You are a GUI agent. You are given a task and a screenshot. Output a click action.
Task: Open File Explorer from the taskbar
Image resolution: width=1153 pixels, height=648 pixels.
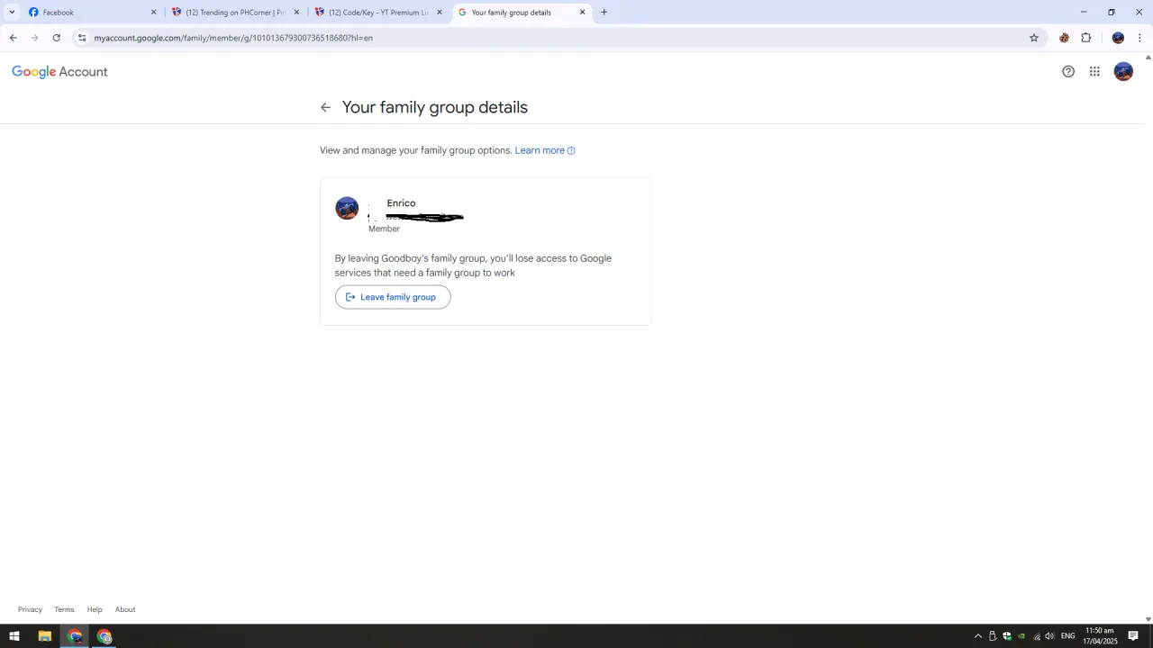click(44, 636)
